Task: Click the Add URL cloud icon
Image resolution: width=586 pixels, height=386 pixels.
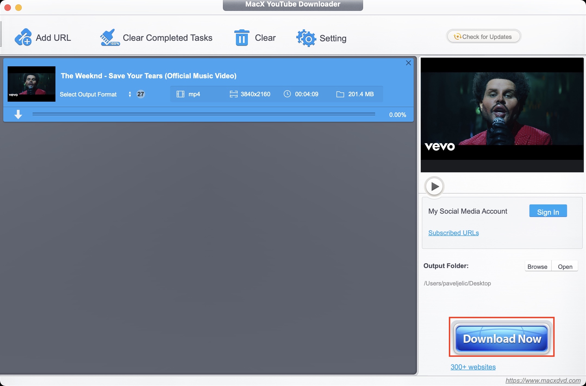Action: (23, 37)
